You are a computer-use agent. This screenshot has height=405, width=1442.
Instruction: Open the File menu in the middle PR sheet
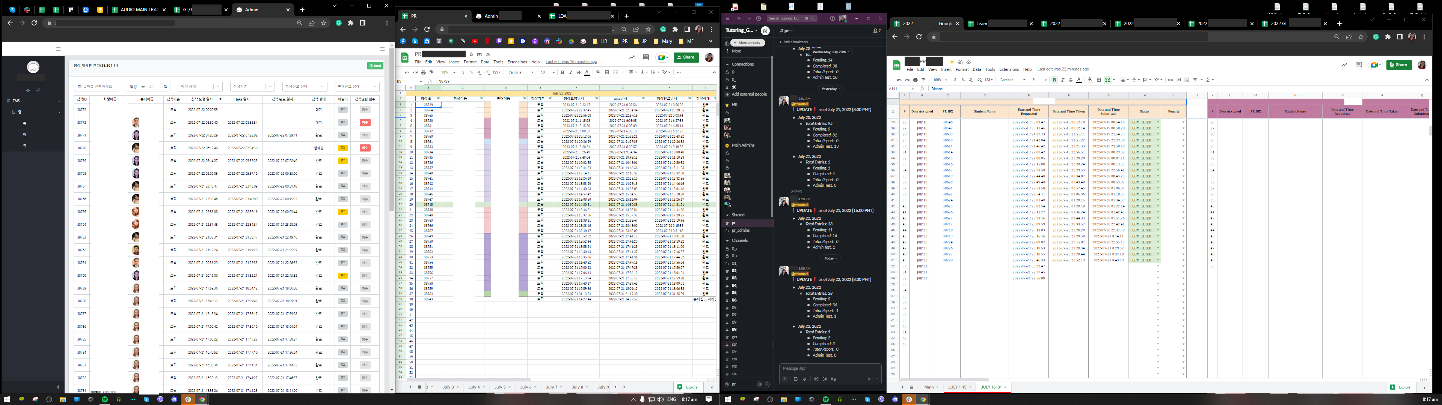point(418,62)
